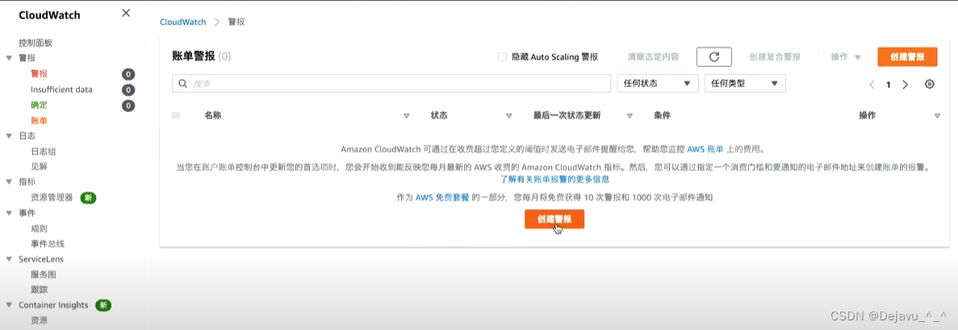
Task: Open 资源 under Container Insights
Action: (39, 320)
